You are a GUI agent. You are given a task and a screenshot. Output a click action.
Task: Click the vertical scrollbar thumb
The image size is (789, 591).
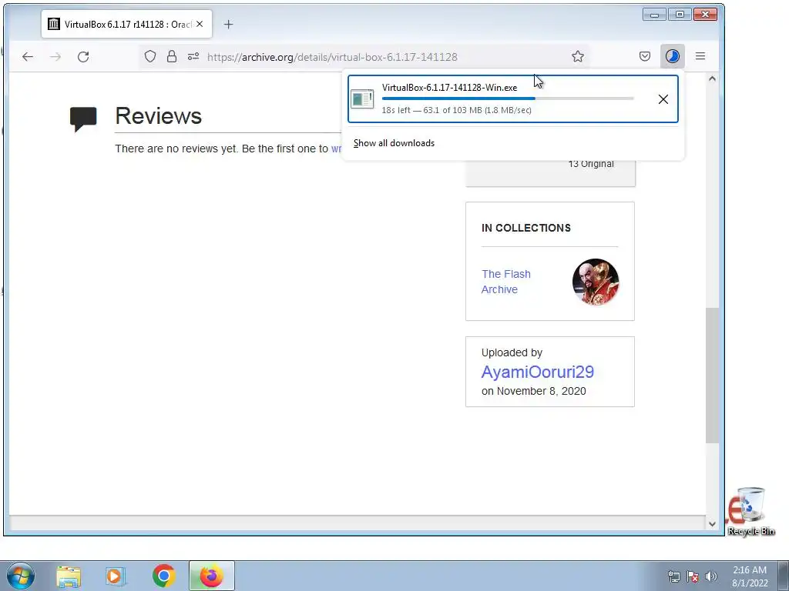(x=712, y=376)
